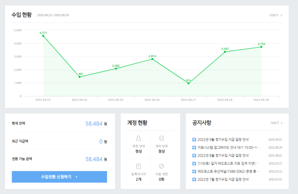Click the 계정 상태 person icon
Image resolution: width=298 pixels, height=194 pixels.
138,138
